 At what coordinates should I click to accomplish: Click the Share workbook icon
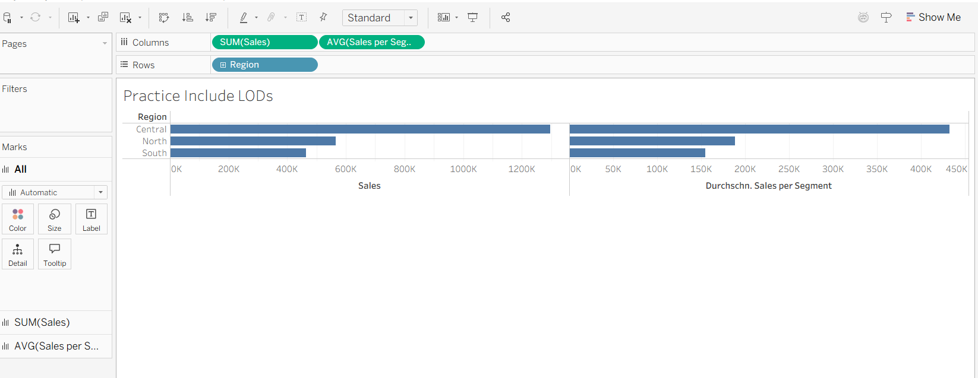506,18
